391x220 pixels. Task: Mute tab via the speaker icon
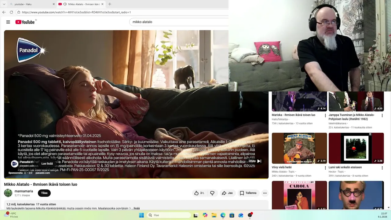[65, 4]
